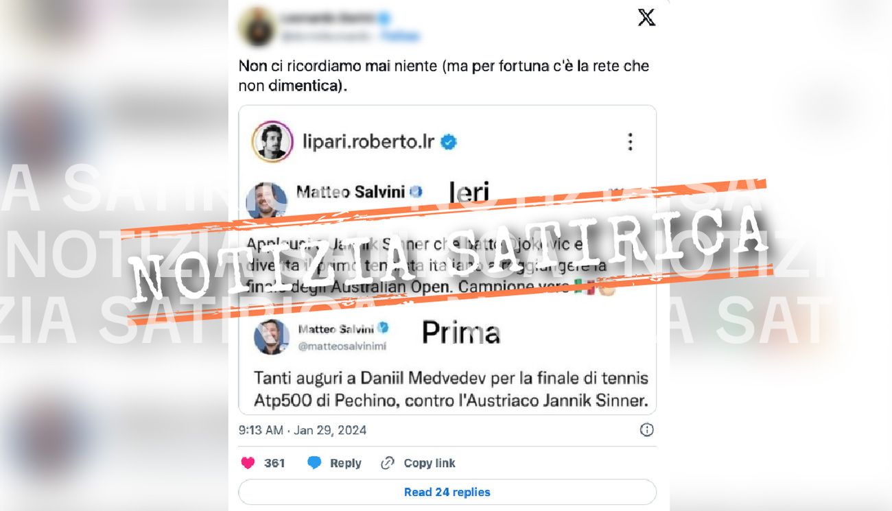Click the lipari.roberto.lr username

click(x=370, y=142)
